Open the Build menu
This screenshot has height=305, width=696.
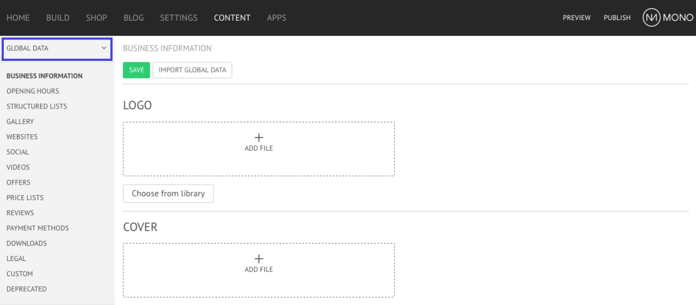point(58,18)
